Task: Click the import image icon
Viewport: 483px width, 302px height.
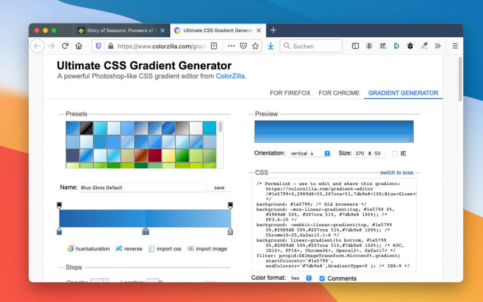Action: pyautogui.click(x=191, y=249)
